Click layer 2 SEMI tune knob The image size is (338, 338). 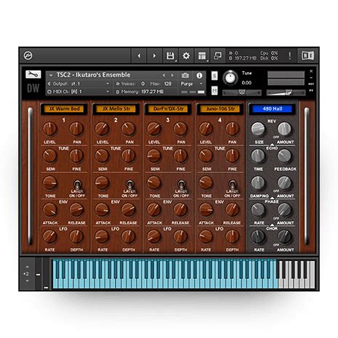point(102,156)
